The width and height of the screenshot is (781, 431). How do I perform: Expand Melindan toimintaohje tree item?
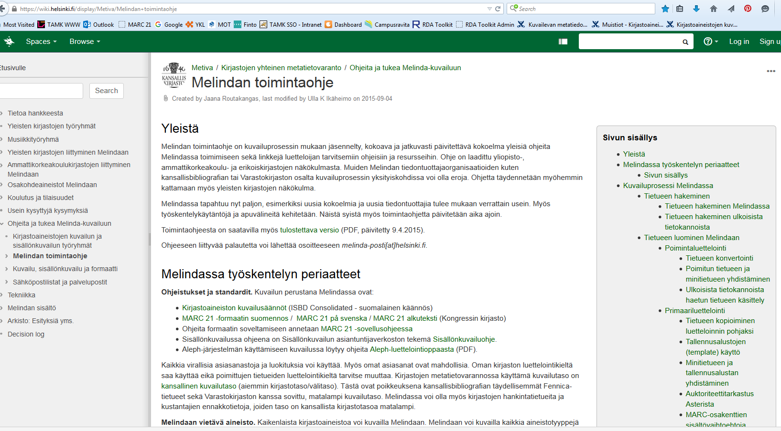(6, 256)
